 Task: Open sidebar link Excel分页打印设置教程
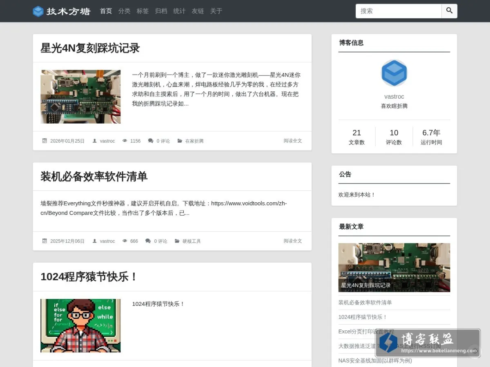(366, 332)
